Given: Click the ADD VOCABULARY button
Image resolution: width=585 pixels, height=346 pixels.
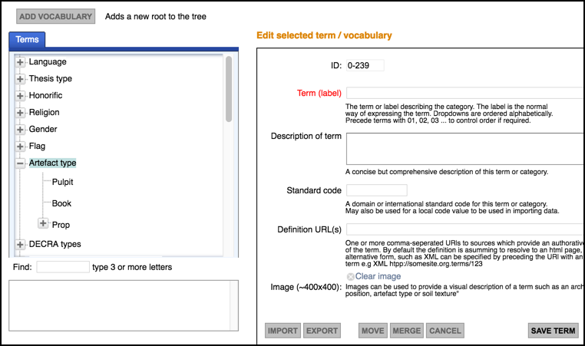Looking at the screenshot, I should (x=55, y=16).
